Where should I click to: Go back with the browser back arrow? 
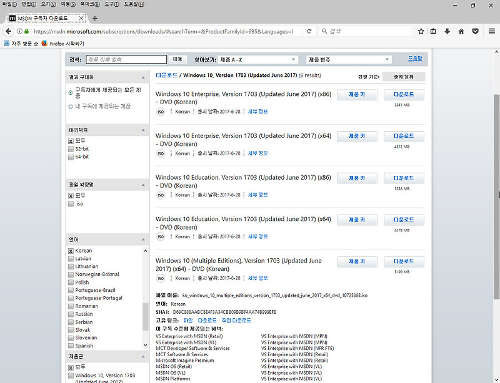[8, 31]
